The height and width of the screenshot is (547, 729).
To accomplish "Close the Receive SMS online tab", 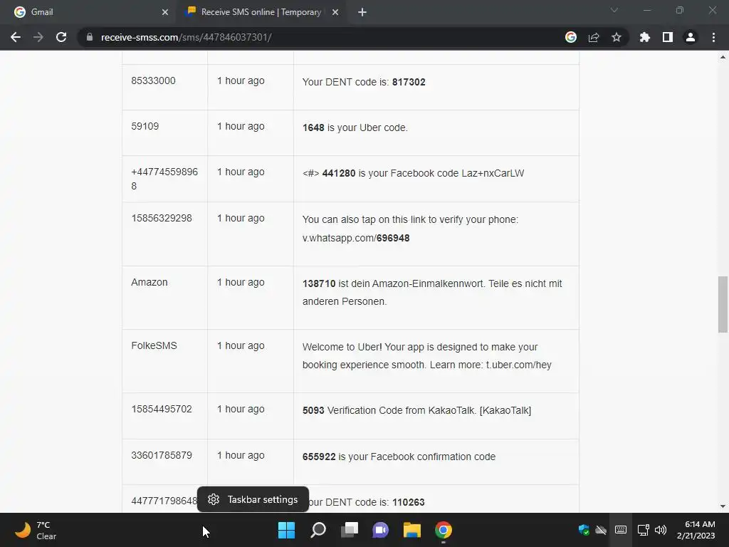I will (335, 12).
